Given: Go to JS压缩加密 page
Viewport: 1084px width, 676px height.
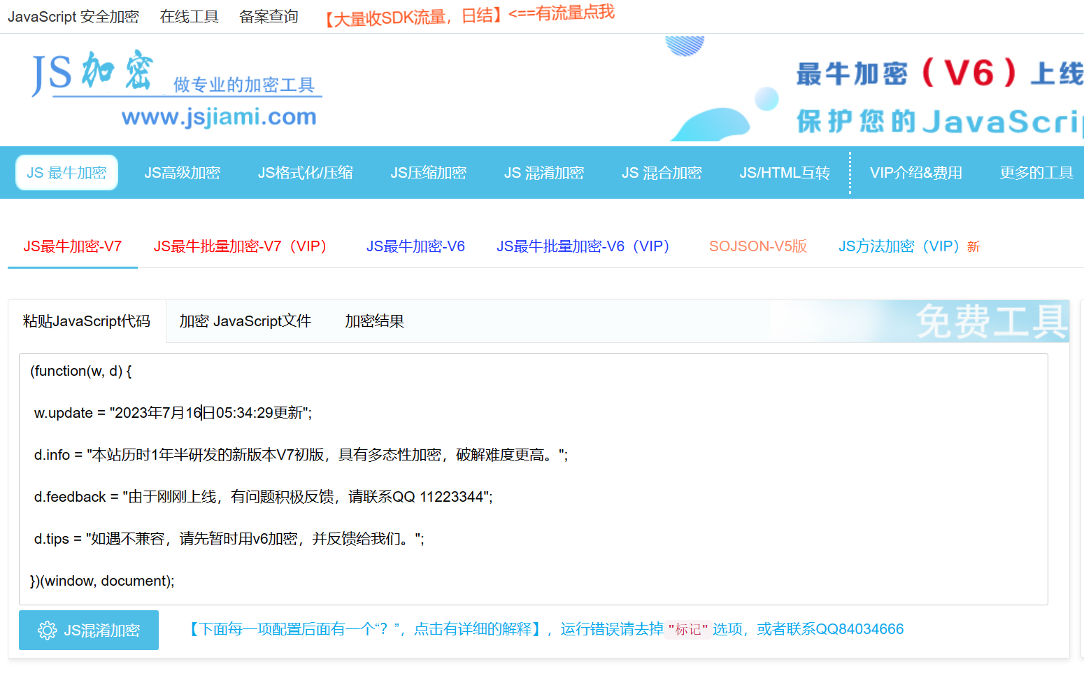Looking at the screenshot, I should pyautogui.click(x=428, y=173).
